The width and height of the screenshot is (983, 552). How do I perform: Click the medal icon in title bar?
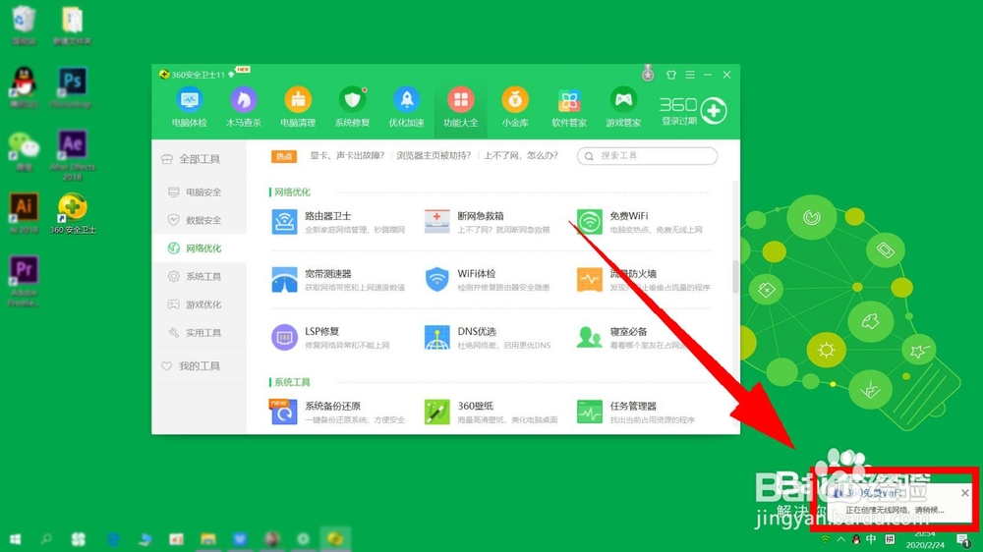[x=648, y=74]
